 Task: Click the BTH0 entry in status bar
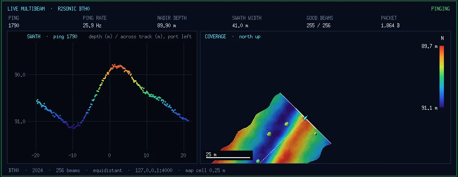coord(14,170)
